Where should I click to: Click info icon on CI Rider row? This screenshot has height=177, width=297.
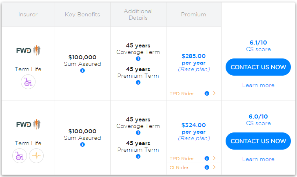tap(207, 167)
